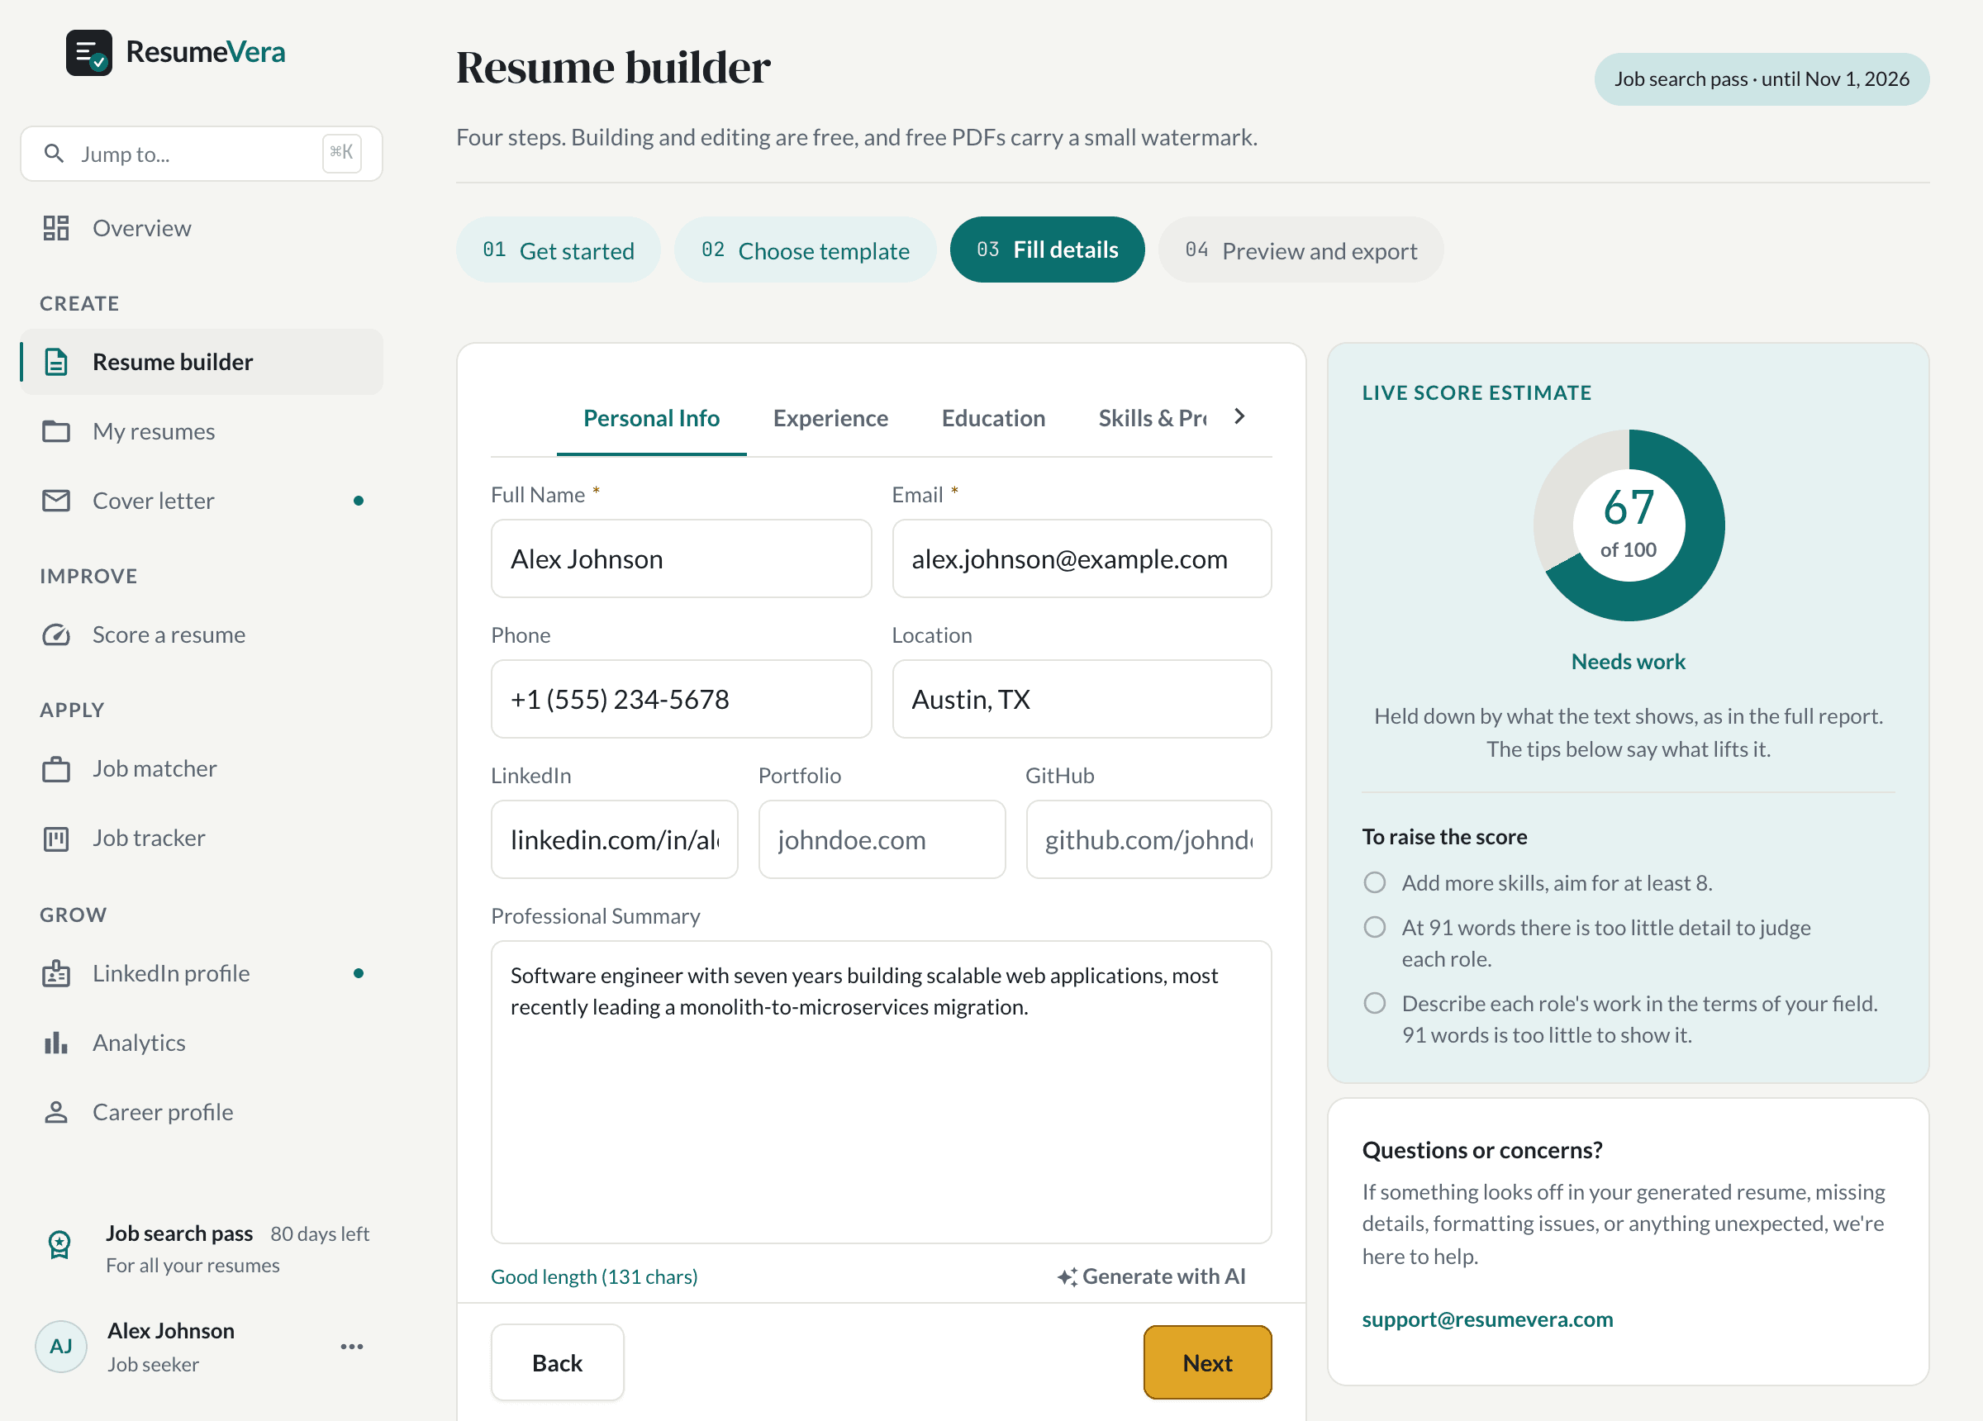This screenshot has width=1983, height=1421.
Task: Click the Analytics bar chart icon
Action: pos(56,1043)
